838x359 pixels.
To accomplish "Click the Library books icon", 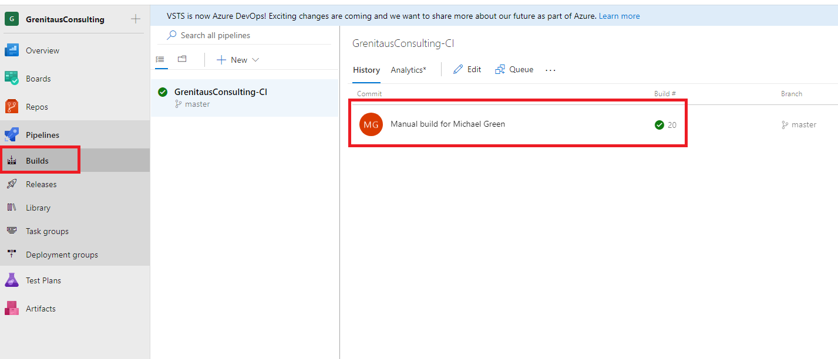I will click(12, 208).
